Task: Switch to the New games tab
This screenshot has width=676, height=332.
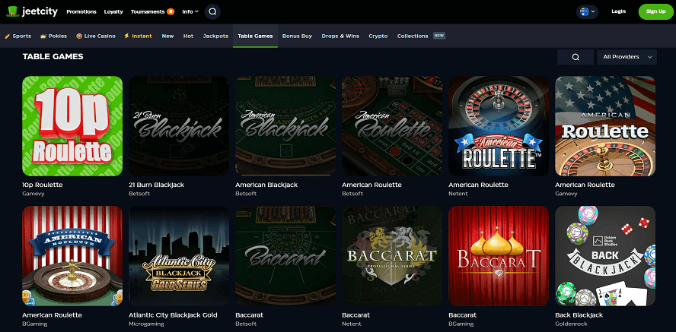Action: (167, 36)
